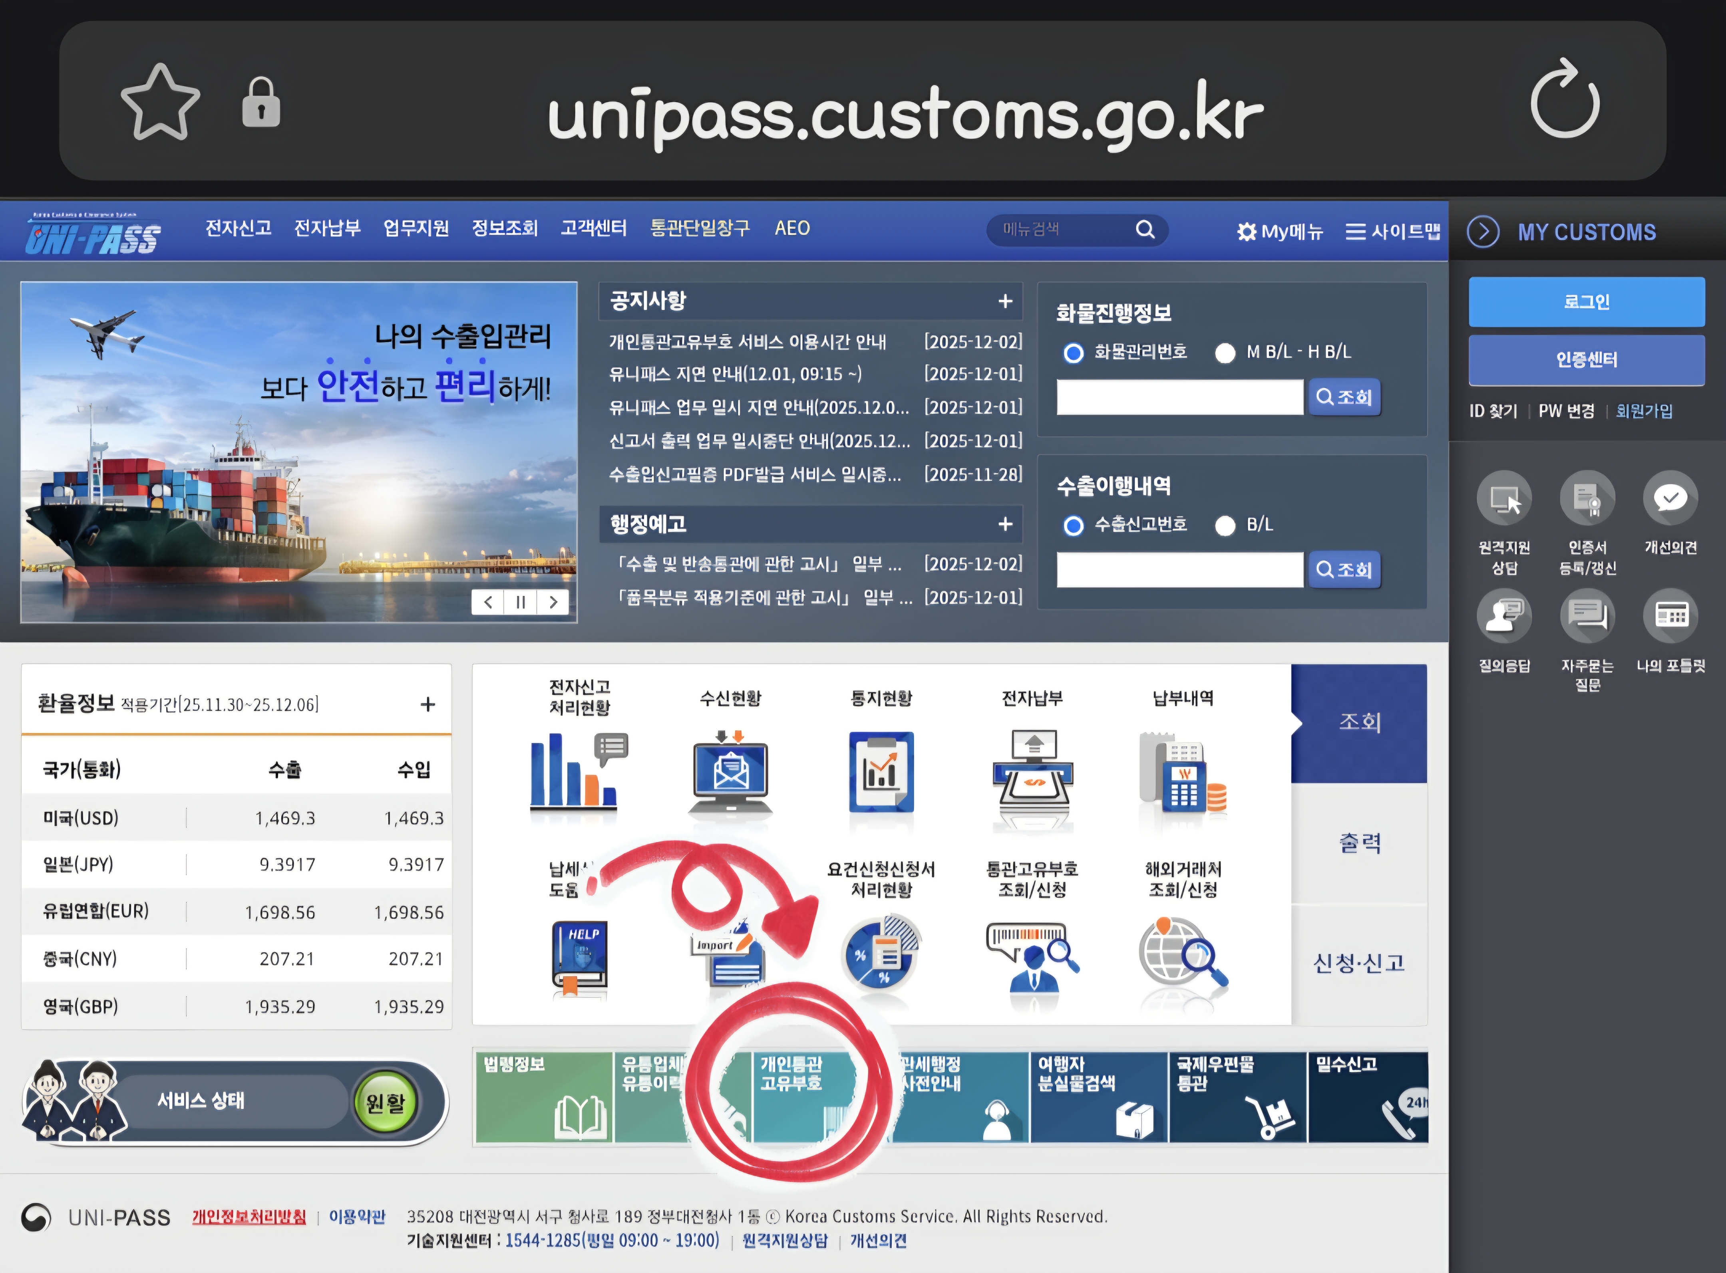
Task: Select the 화물관리번호 radio button
Action: 1073,353
